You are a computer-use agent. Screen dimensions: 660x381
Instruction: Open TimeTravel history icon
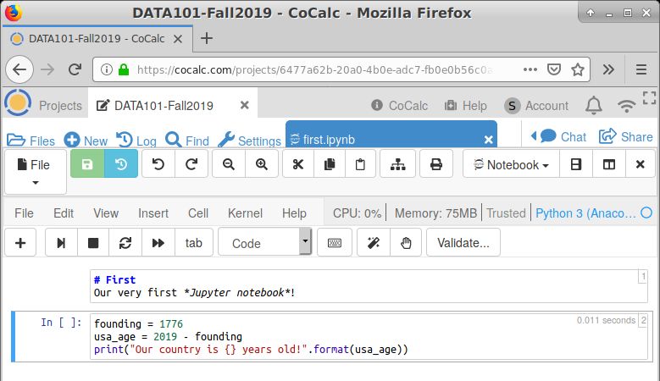pyautogui.click(x=121, y=164)
